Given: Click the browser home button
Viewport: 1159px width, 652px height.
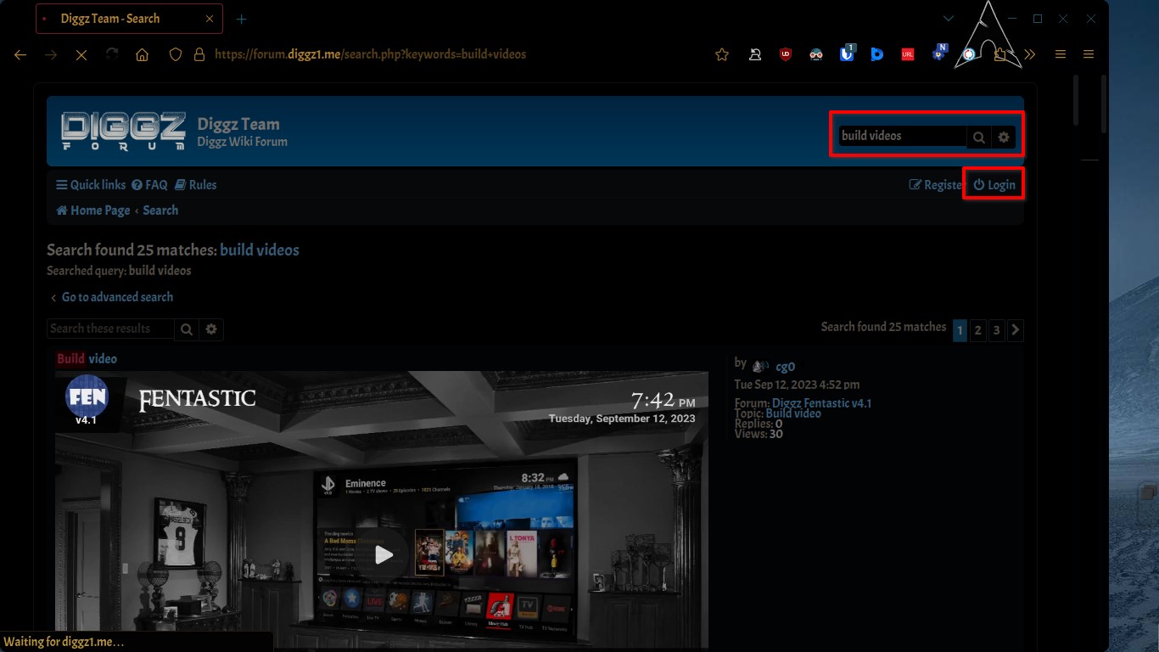Looking at the screenshot, I should 143,54.
